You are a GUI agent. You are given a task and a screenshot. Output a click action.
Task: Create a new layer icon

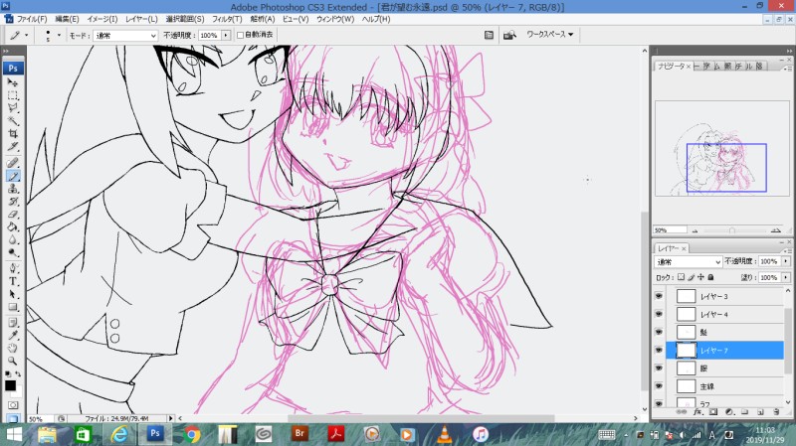[x=760, y=412]
